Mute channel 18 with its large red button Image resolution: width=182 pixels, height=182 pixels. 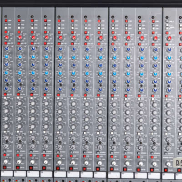(71, 168)
